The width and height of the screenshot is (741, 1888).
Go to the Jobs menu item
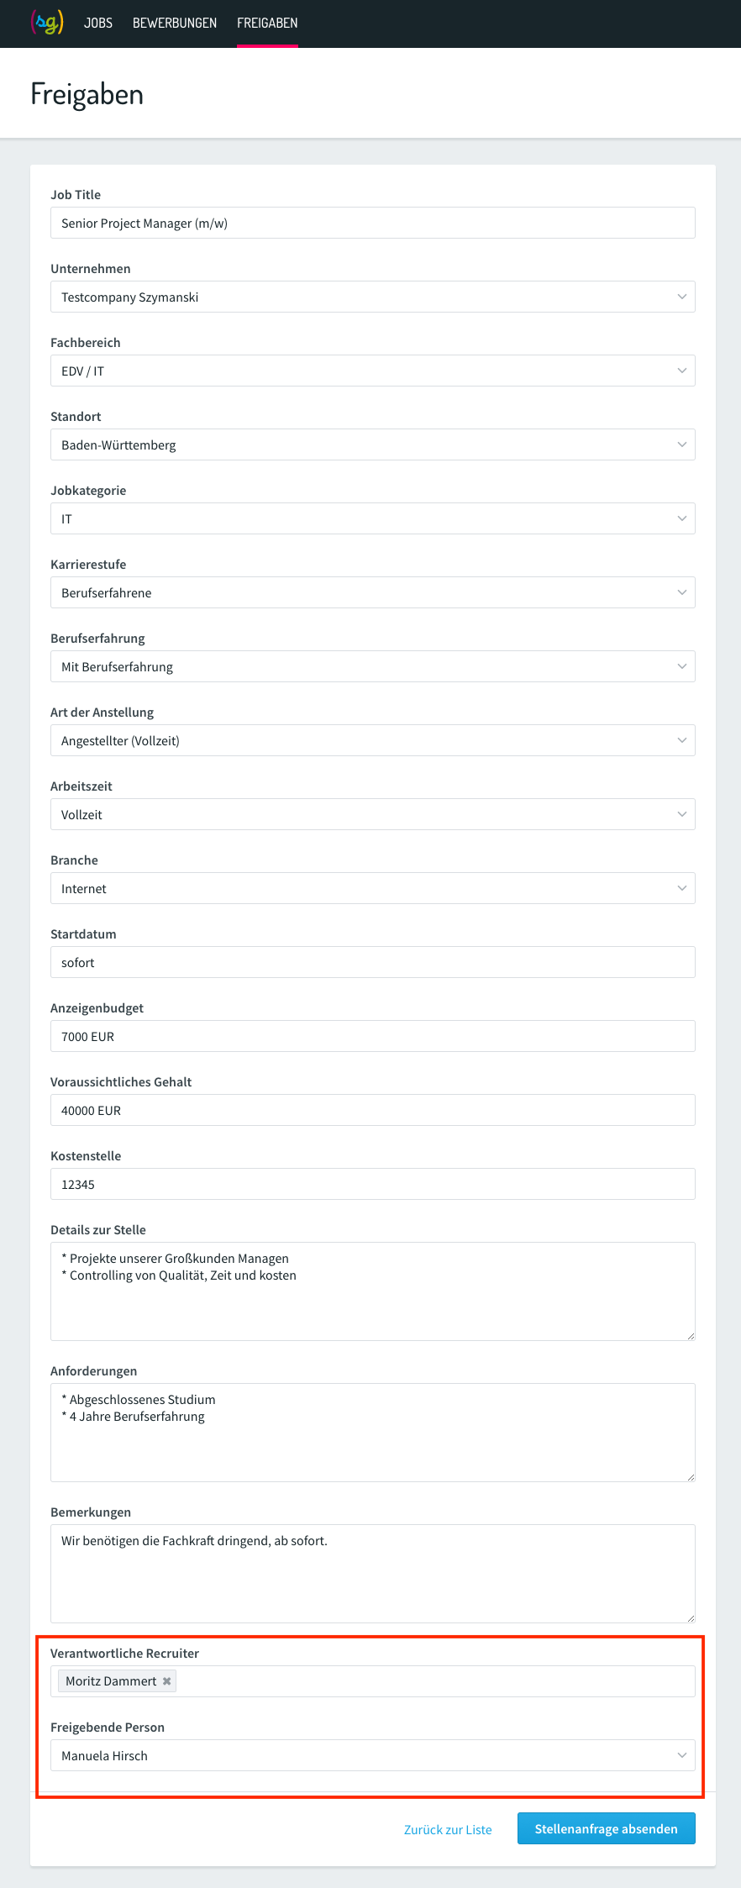tap(98, 23)
